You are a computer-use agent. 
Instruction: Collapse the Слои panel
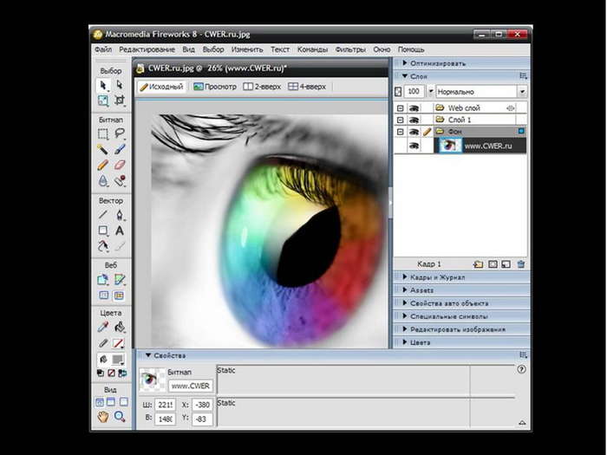(405, 76)
